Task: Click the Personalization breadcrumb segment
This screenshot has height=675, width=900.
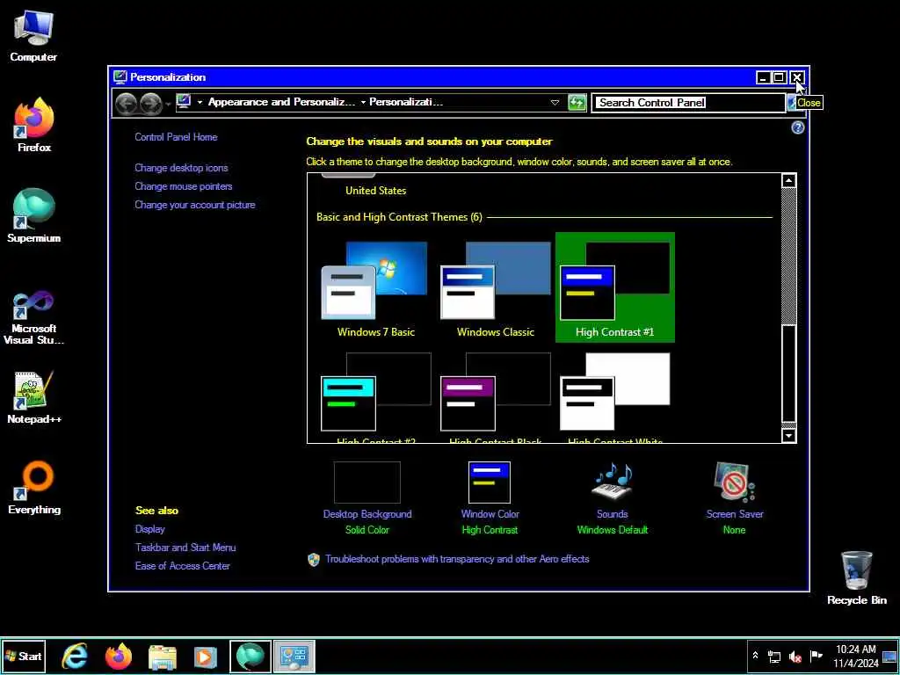Action: [406, 102]
